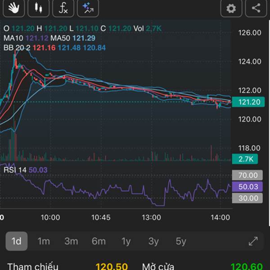Switch to the 1y timeframe
Screen dimensions: 270x270
click(126, 241)
